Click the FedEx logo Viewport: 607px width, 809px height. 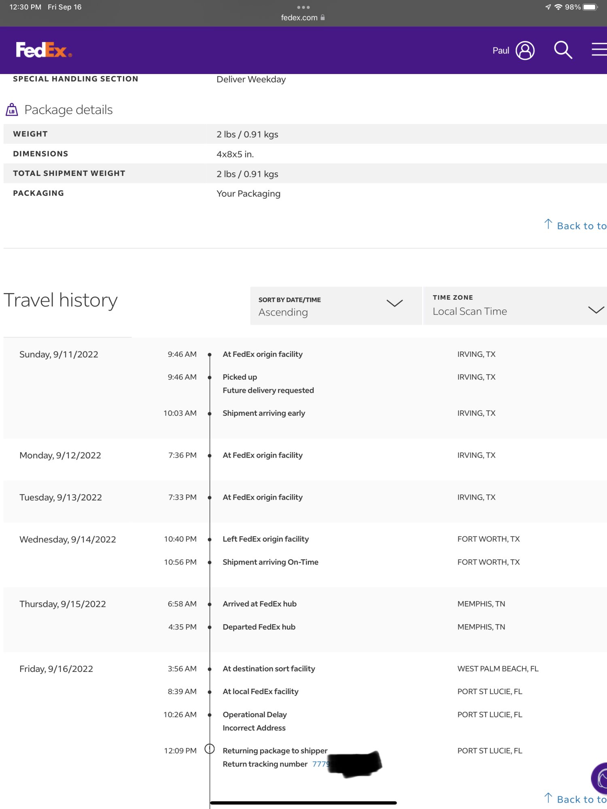click(x=44, y=50)
